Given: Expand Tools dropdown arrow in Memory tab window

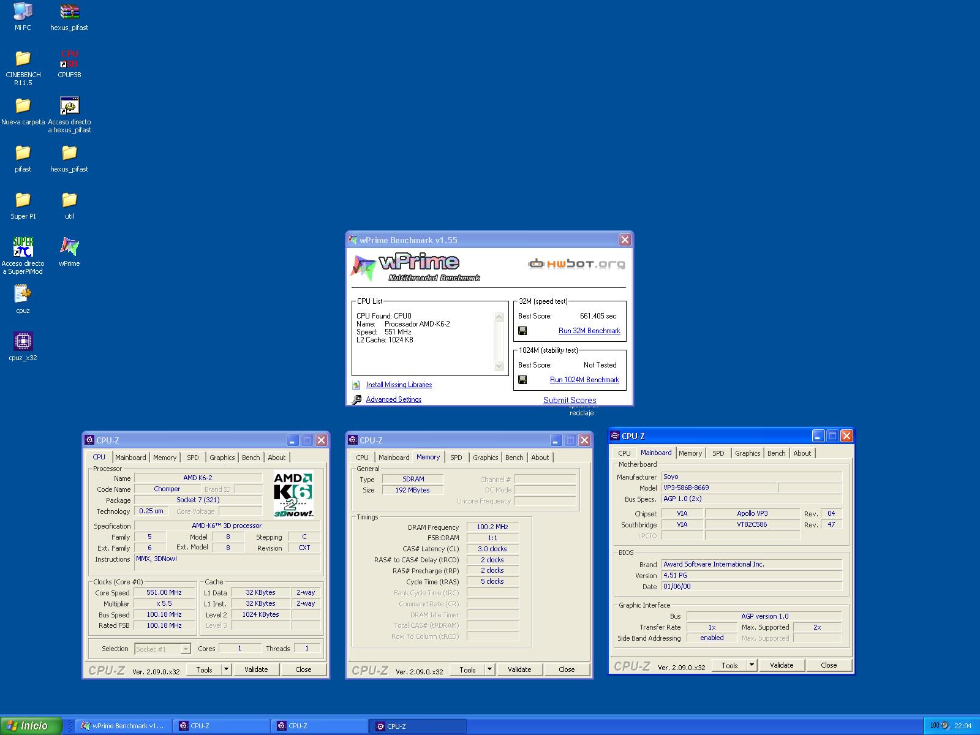Looking at the screenshot, I should pos(489,669).
